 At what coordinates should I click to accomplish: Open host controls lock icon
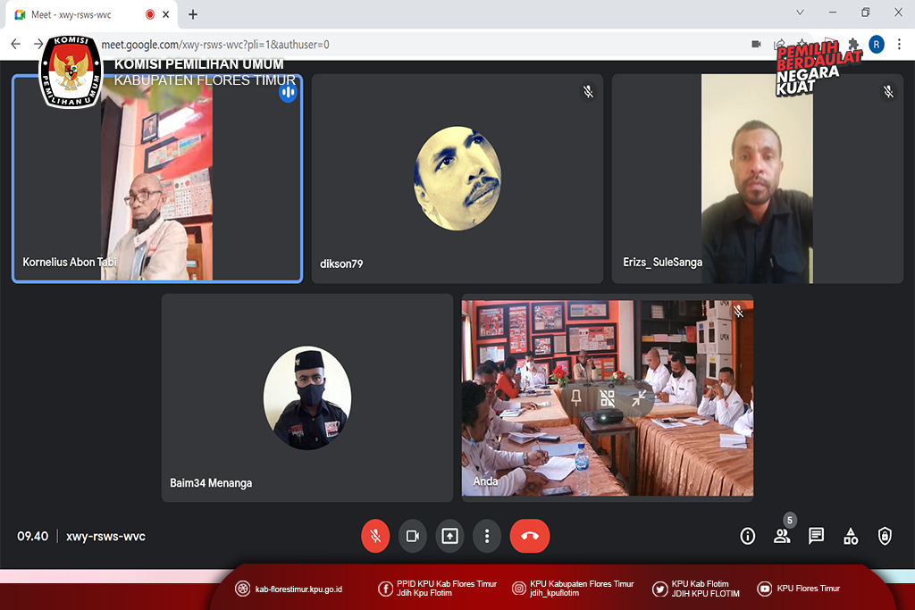pos(885,536)
